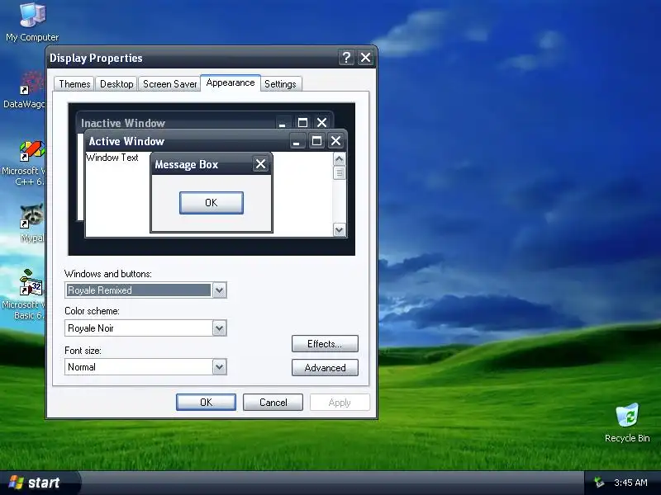Viewport: 661px width, 495px height.
Task: Click the Window Text sample in preview
Action: pyautogui.click(x=112, y=158)
